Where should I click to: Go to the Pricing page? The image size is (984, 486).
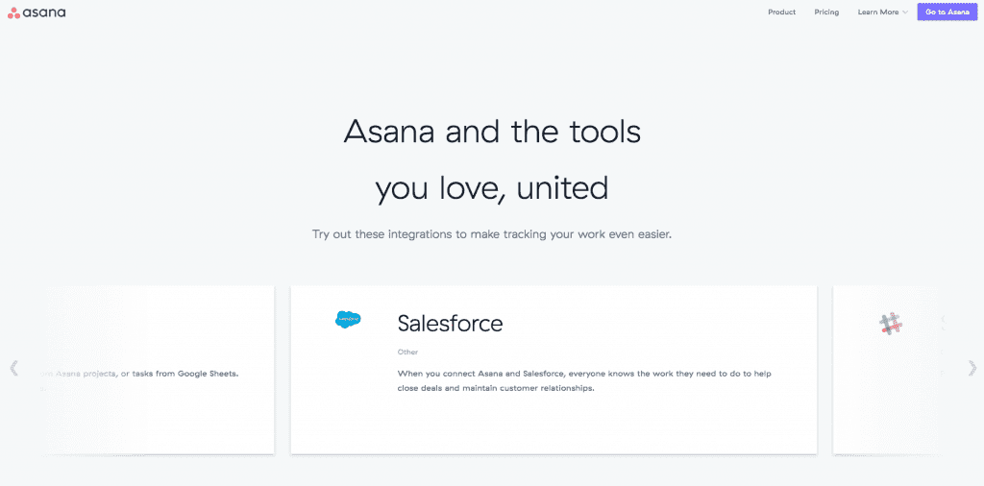pyautogui.click(x=826, y=12)
